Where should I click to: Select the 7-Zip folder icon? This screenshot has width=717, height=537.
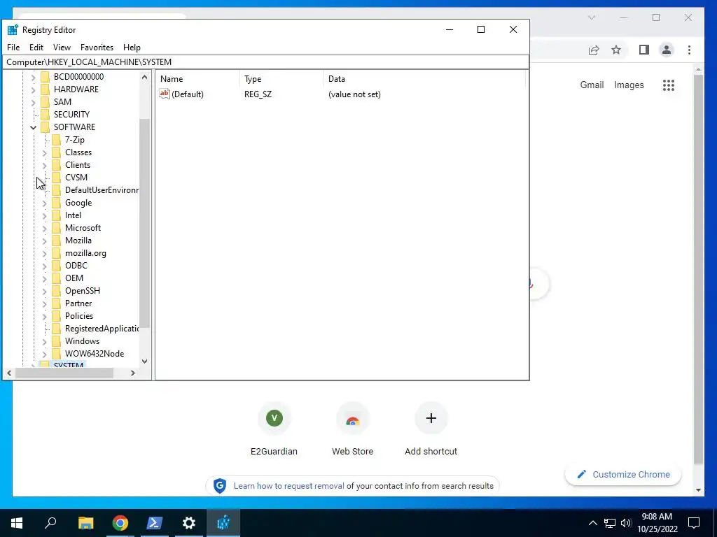click(x=56, y=139)
